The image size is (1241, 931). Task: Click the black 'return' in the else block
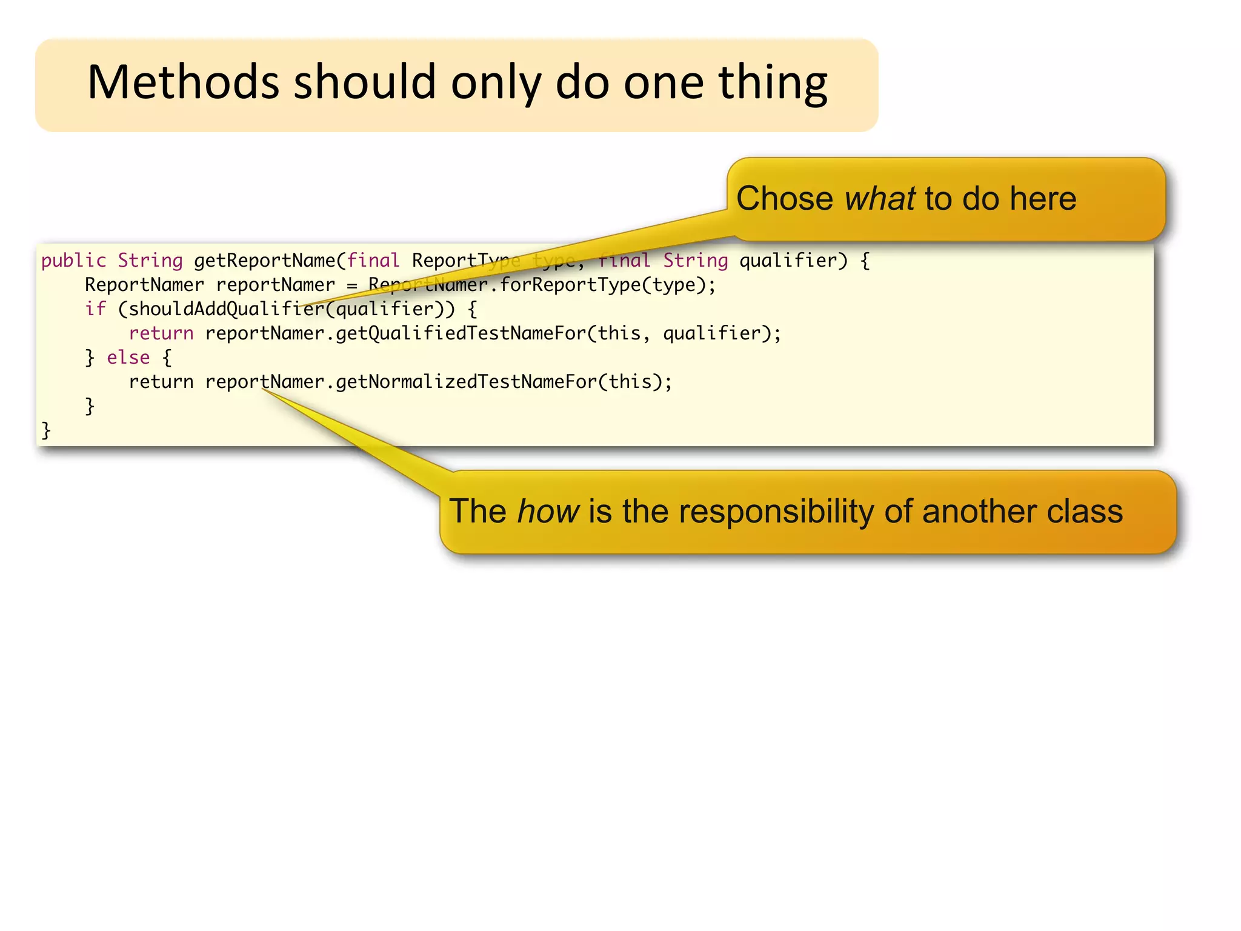pos(161,382)
